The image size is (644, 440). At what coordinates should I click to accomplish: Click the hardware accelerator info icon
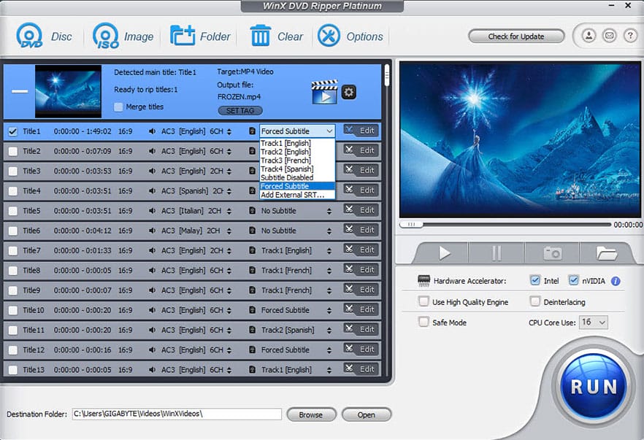click(615, 281)
